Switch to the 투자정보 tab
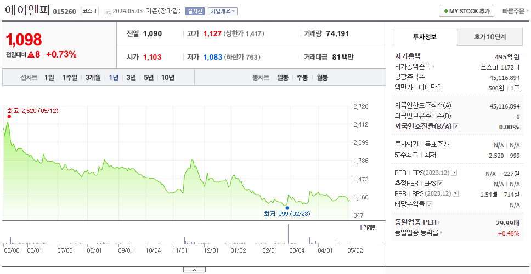 425,37
